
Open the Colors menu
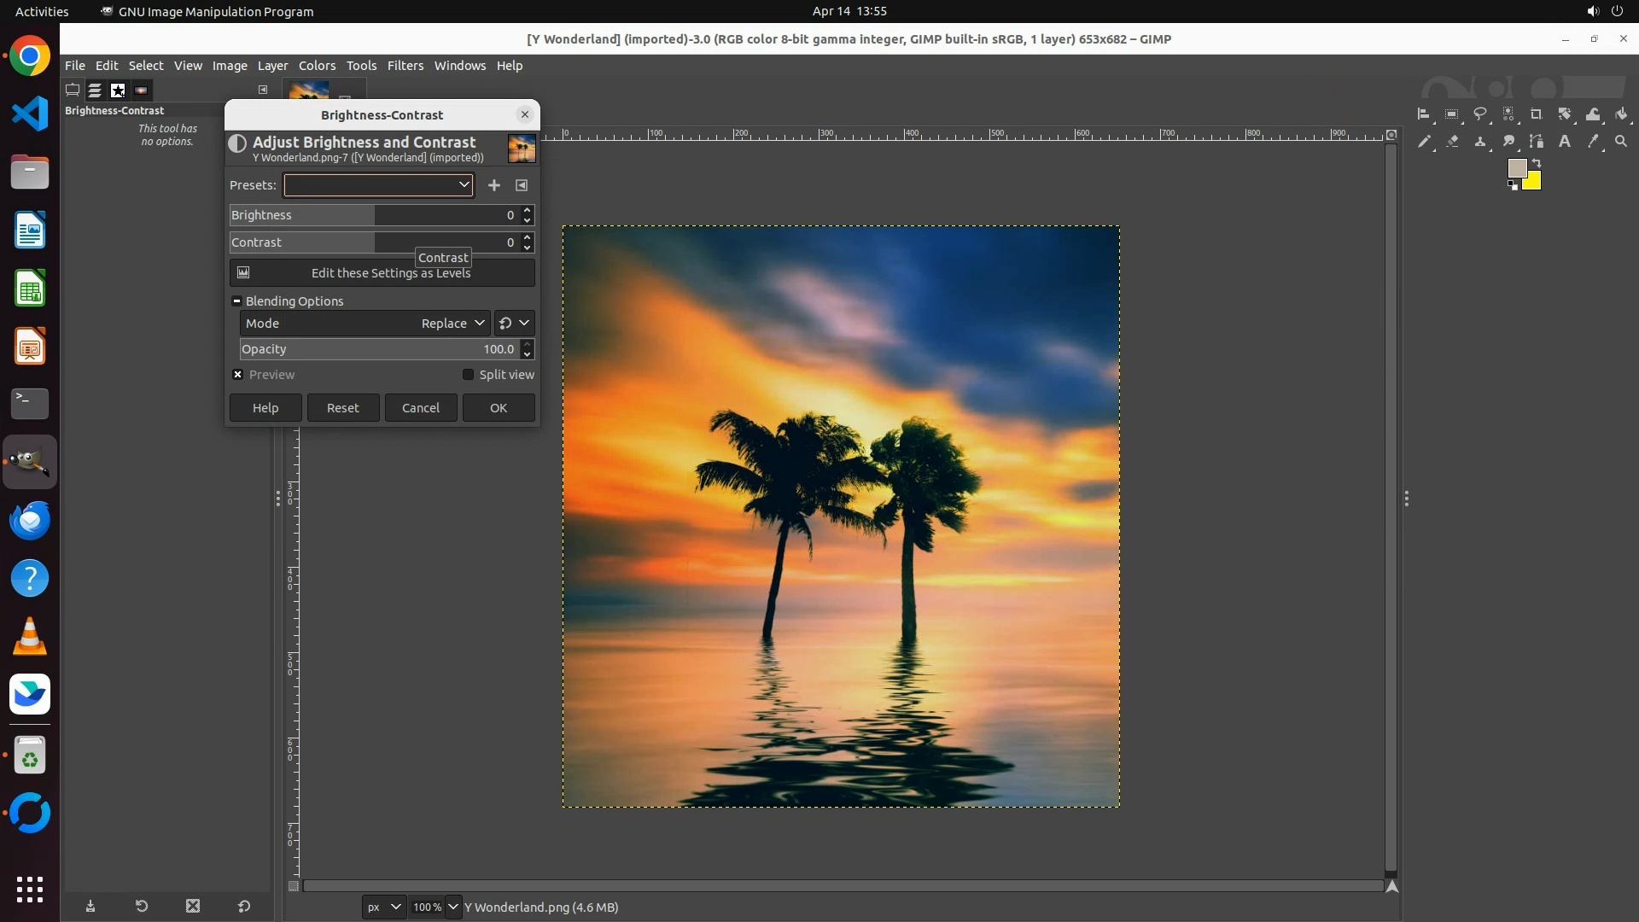click(317, 66)
